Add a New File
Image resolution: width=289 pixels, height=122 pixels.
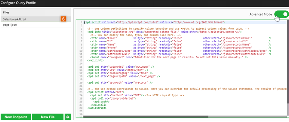coord(48,117)
